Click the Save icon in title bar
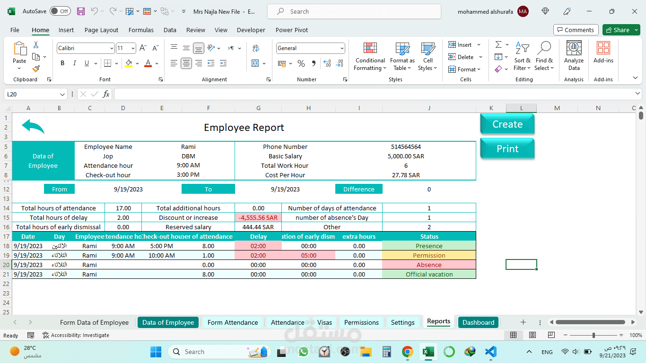This screenshot has width=646, height=363. (x=81, y=11)
